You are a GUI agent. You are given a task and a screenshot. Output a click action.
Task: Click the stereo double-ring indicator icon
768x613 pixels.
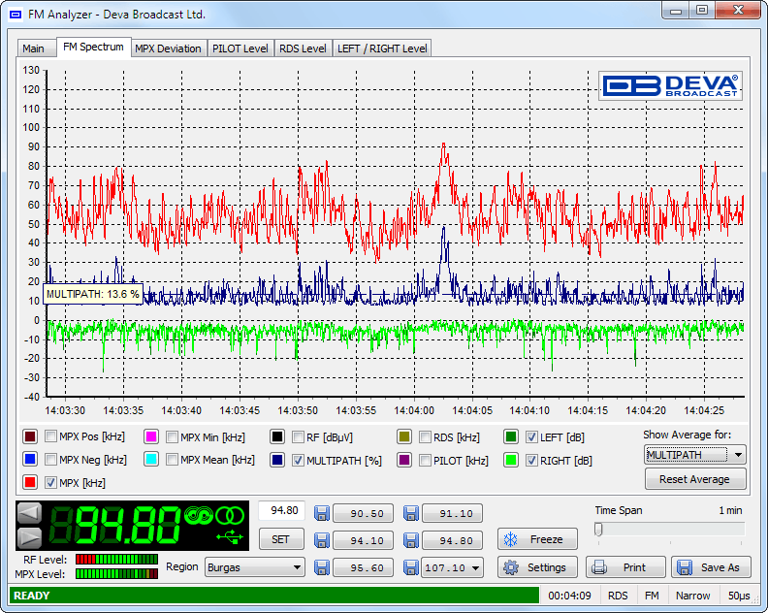230,514
